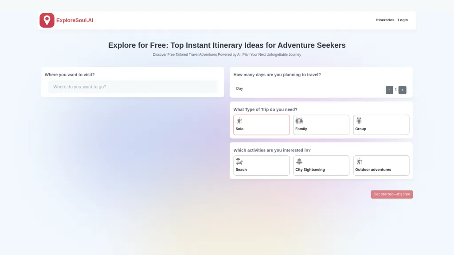Click the family people icon
Screen dimensions: 454x255
pos(299,120)
